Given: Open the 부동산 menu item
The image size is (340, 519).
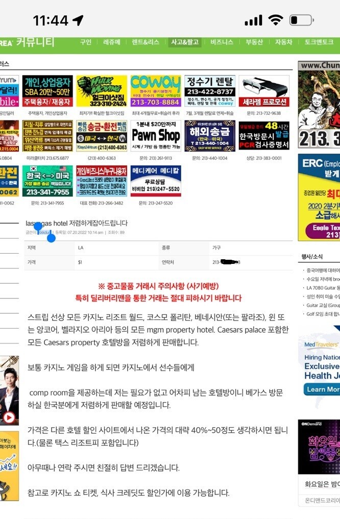Looking at the screenshot, I should (254, 42).
